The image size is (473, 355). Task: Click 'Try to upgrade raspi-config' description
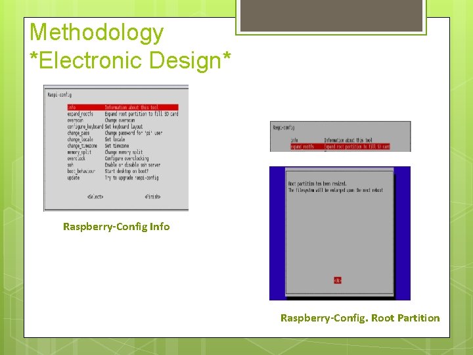[131, 177]
